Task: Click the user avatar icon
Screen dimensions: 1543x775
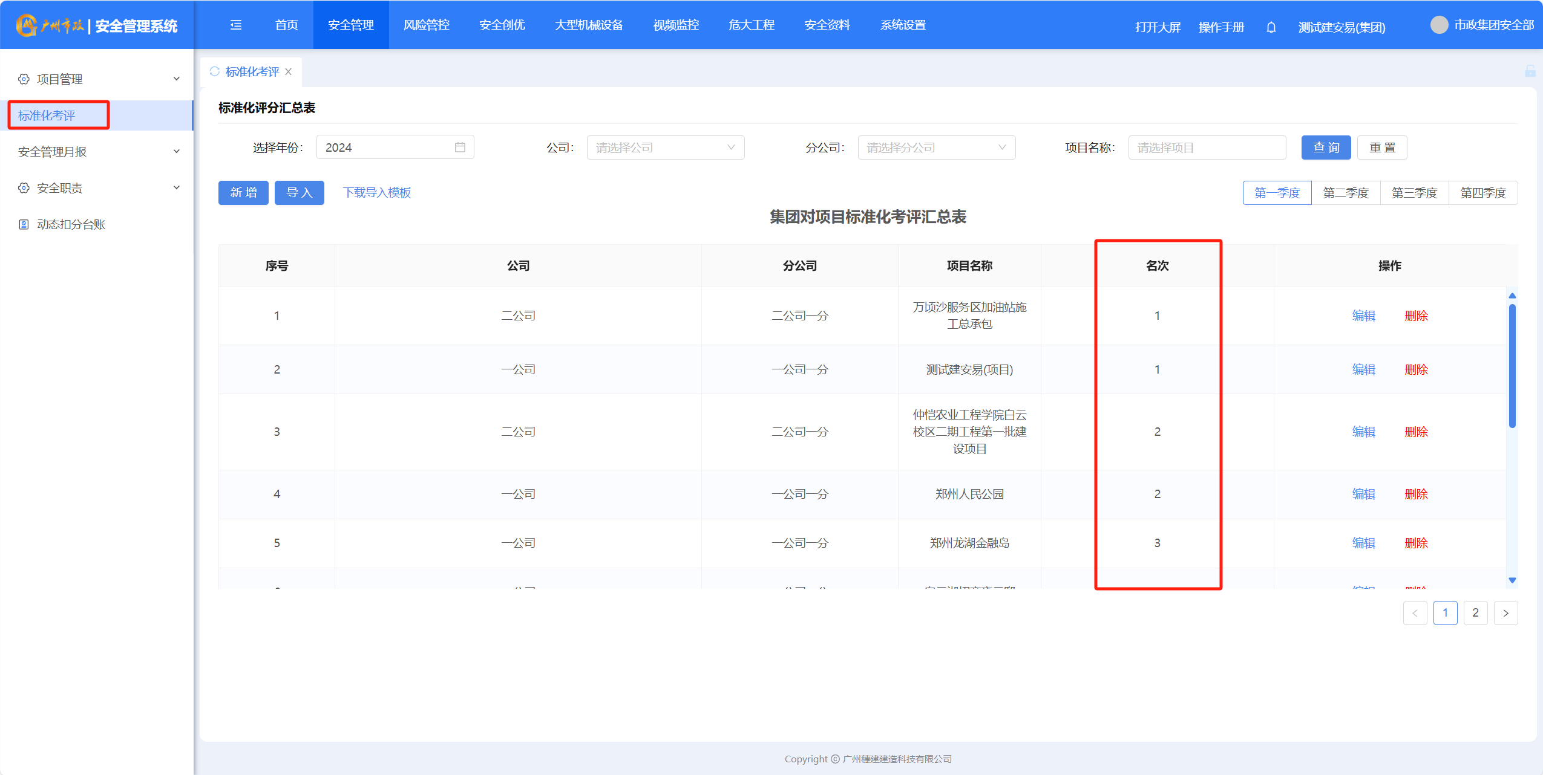Action: [x=1439, y=25]
